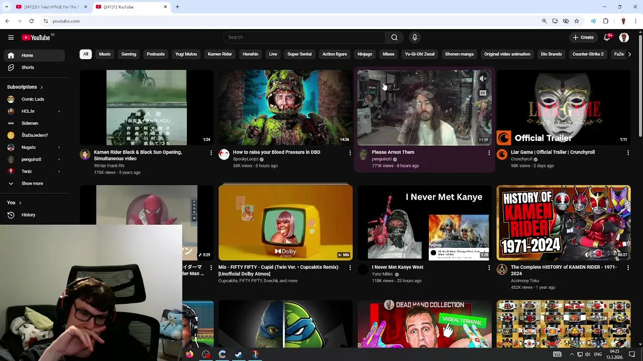The width and height of the screenshot is (643, 361).
Task: Show hidden system tray icons
Action: [x=572, y=354]
